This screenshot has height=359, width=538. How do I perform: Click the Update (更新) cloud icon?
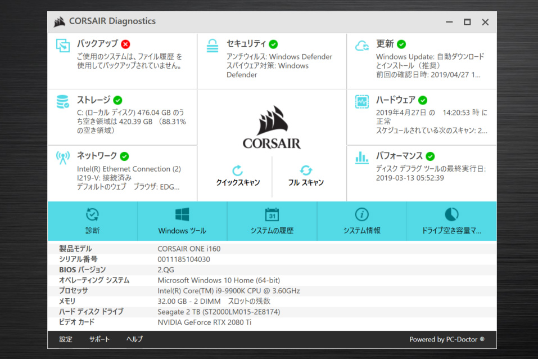362,46
